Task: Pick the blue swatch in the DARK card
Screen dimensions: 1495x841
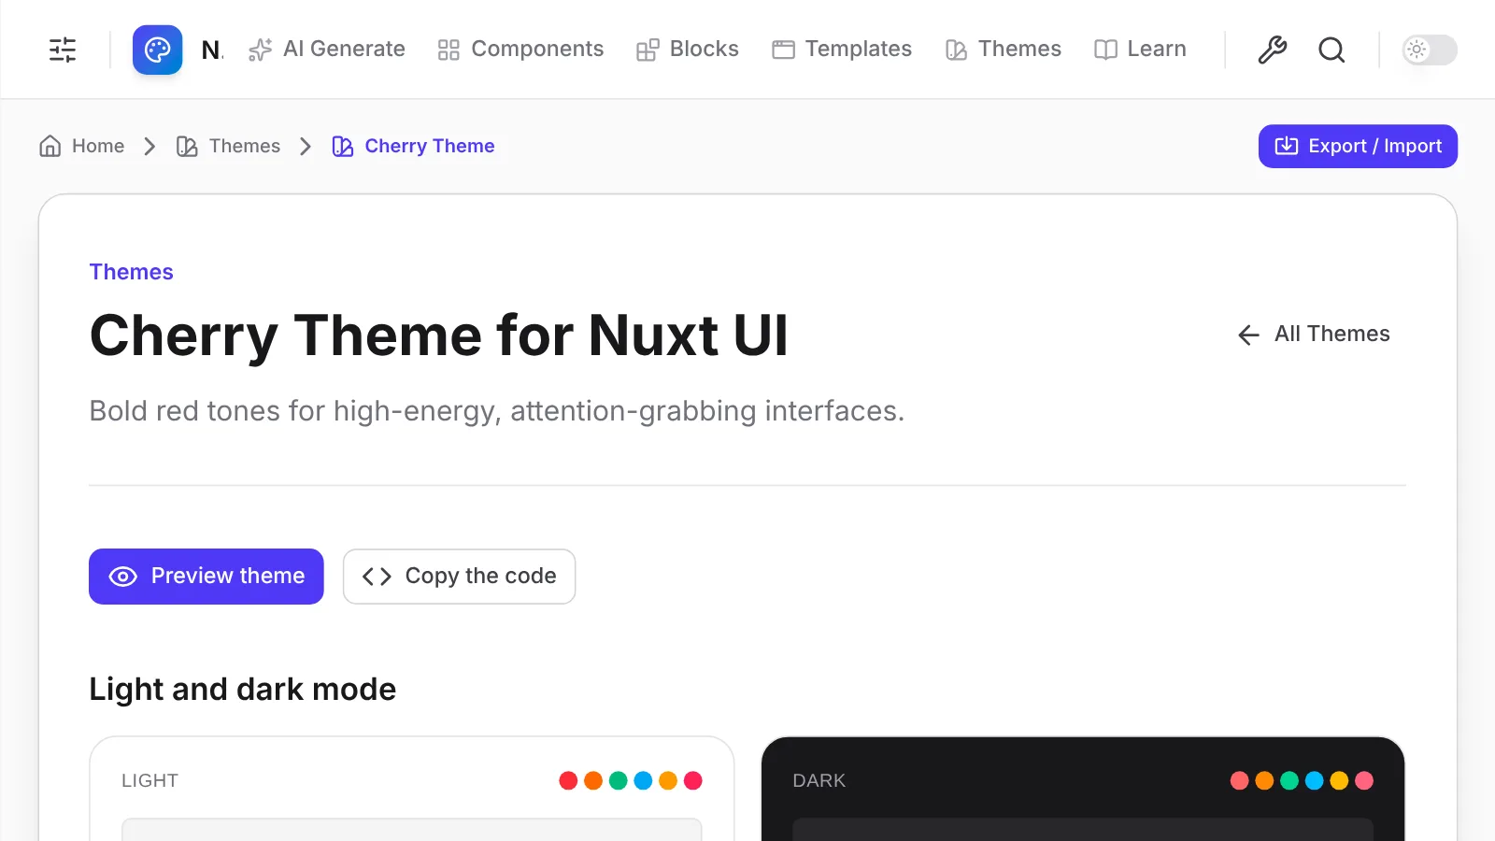Action: (1315, 780)
